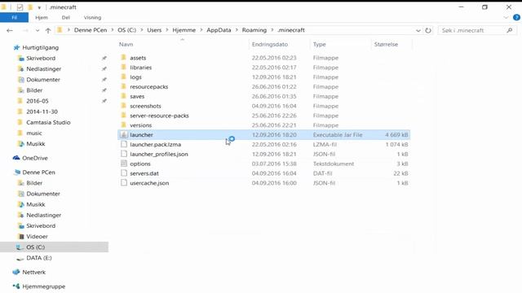Navigate to AppData in the address bar
Viewport: 522px width, 293px height.
(219, 30)
